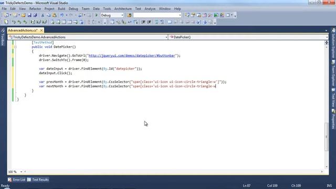Click the vertical scrollbar down arrow
Viewport: 336px width, 189px height.
tap(327, 167)
